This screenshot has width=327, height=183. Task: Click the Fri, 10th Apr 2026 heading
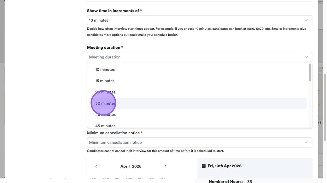[x=225, y=166]
